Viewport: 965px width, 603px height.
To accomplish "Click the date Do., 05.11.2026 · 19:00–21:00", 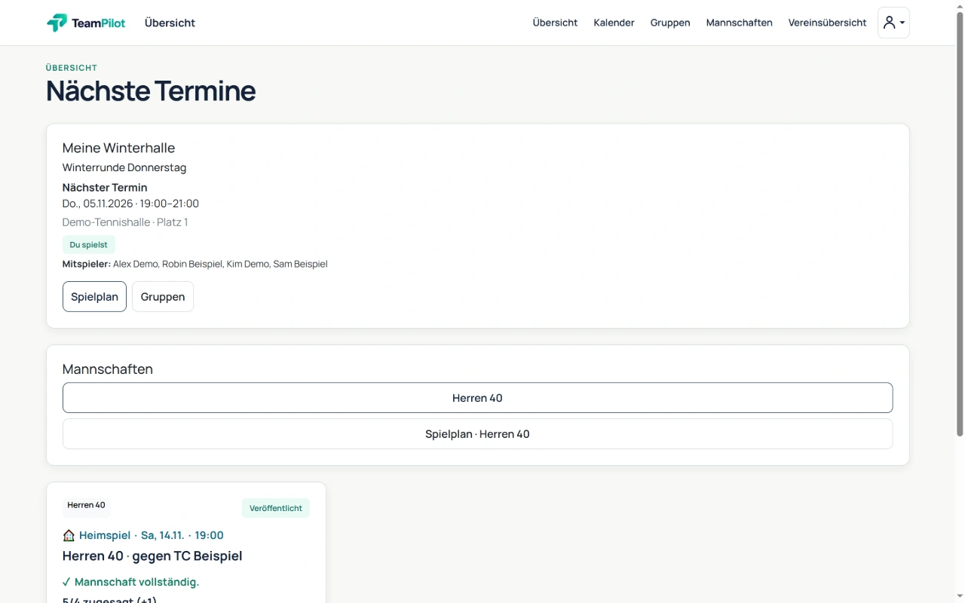I will click(x=130, y=204).
